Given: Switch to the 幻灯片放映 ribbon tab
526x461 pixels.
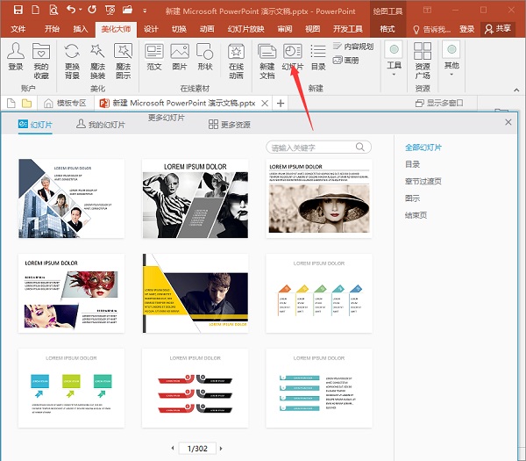Looking at the screenshot, I should (245, 29).
